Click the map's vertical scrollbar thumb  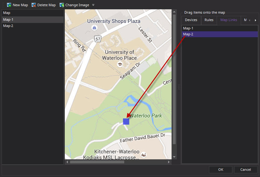click(x=174, y=79)
